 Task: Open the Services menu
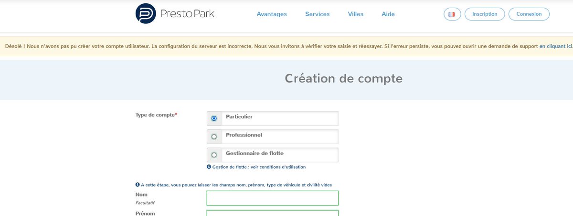[318, 14]
